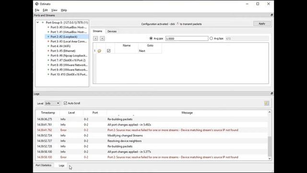307x173 pixels.
Task: Click the logs scrollbar up arrow
Action: pos(270,112)
